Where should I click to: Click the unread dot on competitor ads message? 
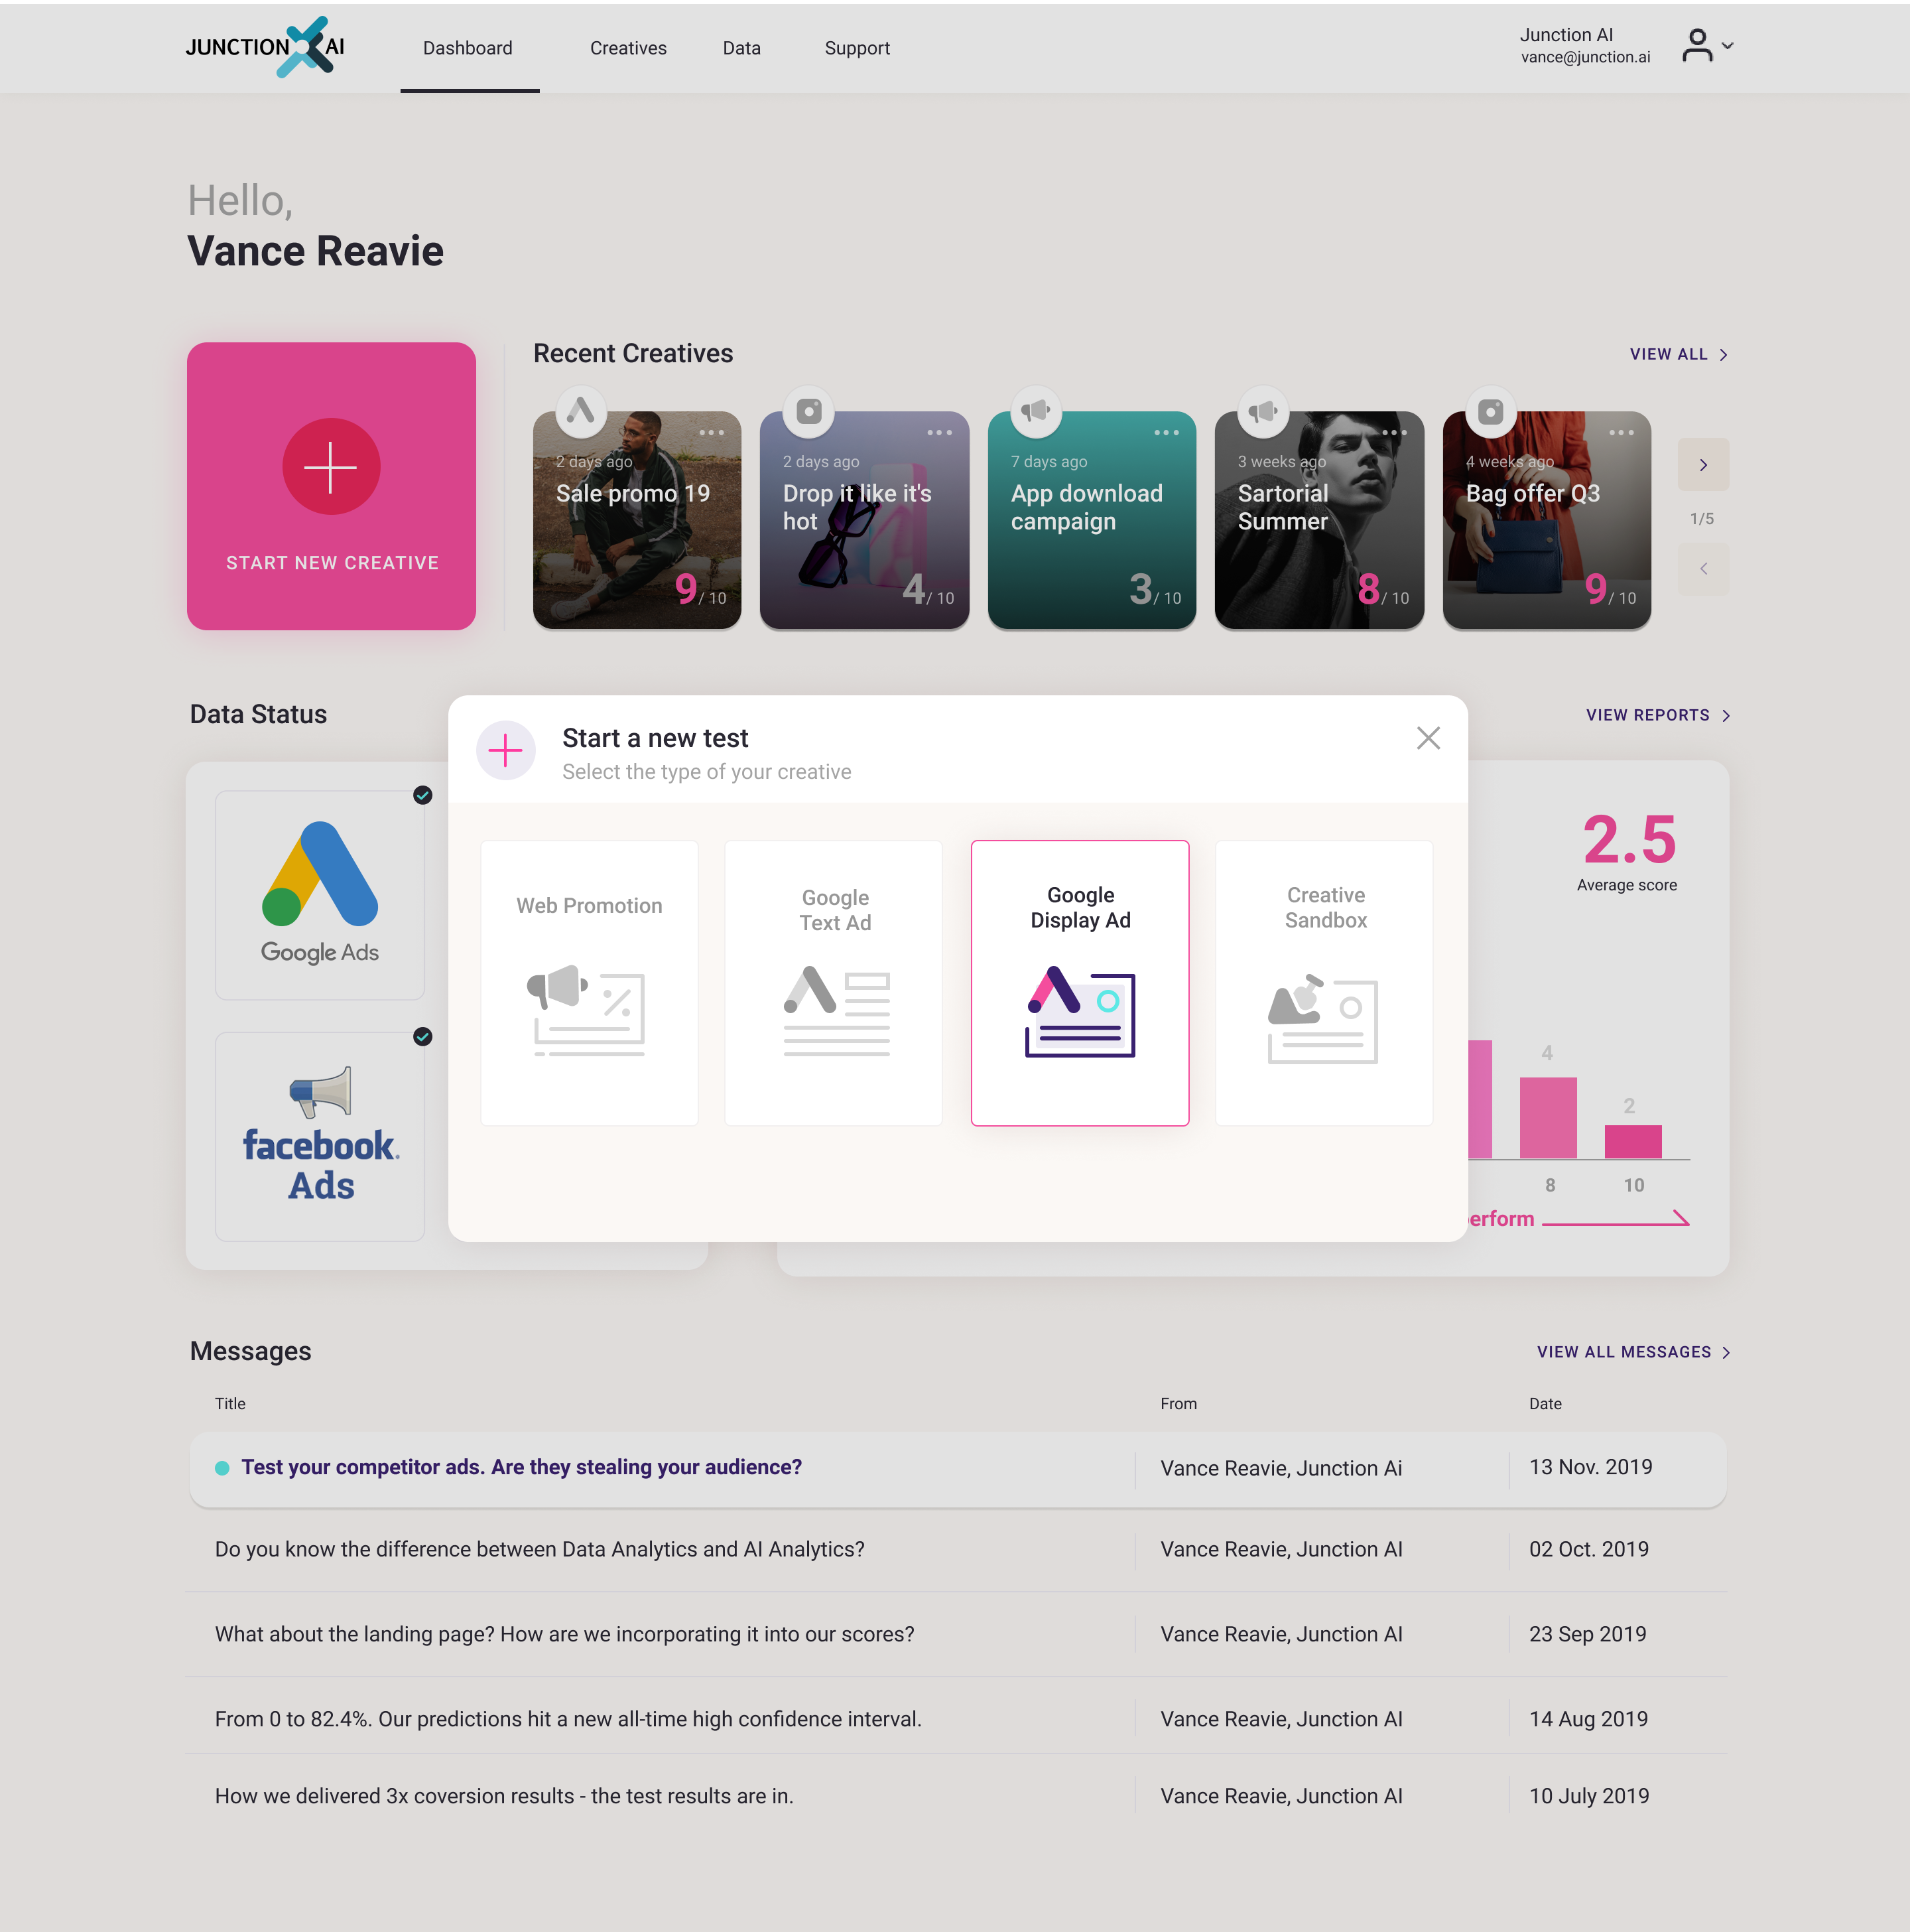[x=222, y=1468]
